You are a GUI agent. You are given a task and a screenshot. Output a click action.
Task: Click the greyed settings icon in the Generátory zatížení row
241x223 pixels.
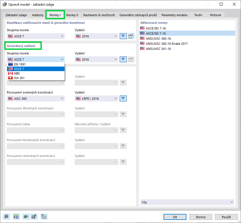click(x=131, y=60)
